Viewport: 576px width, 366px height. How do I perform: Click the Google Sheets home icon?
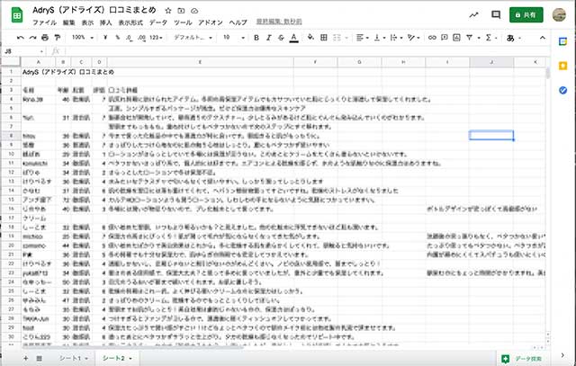pyautogui.click(x=17, y=15)
